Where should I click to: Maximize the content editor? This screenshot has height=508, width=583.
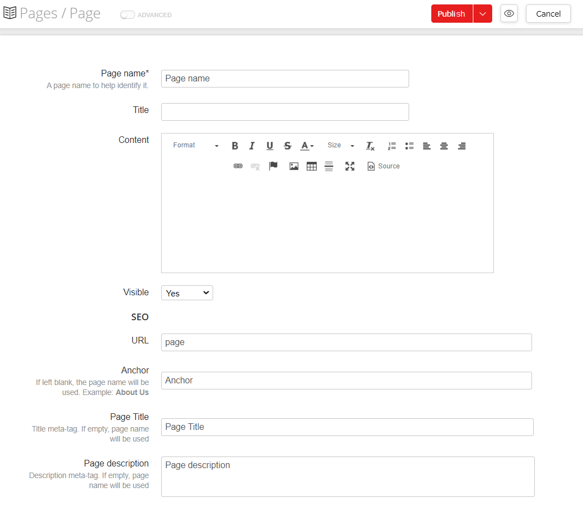pos(350,166)
